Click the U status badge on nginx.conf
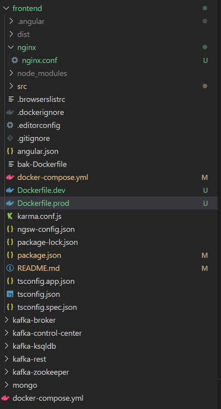The image size is (221, 409). pyautogui.click(x=205, y=61)
